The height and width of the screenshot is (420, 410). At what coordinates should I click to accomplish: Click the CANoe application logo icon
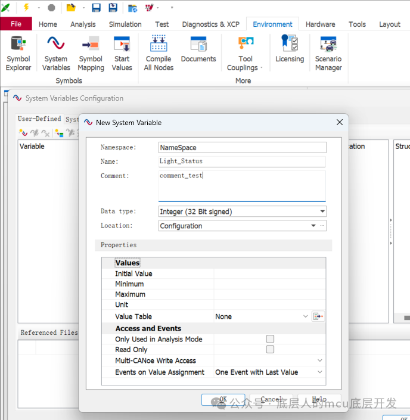coord(5,8)
